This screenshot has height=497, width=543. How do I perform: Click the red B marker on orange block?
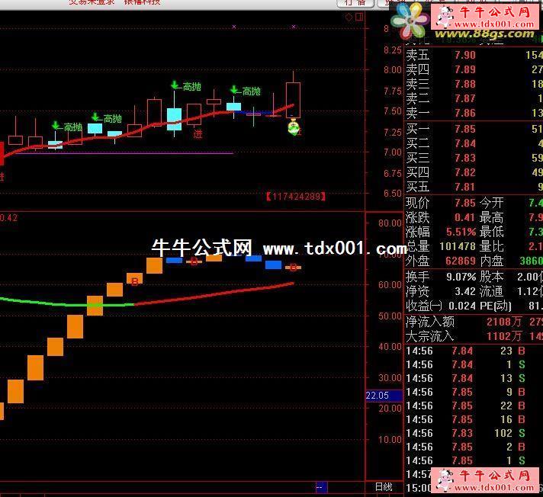[x=135, y=282]
